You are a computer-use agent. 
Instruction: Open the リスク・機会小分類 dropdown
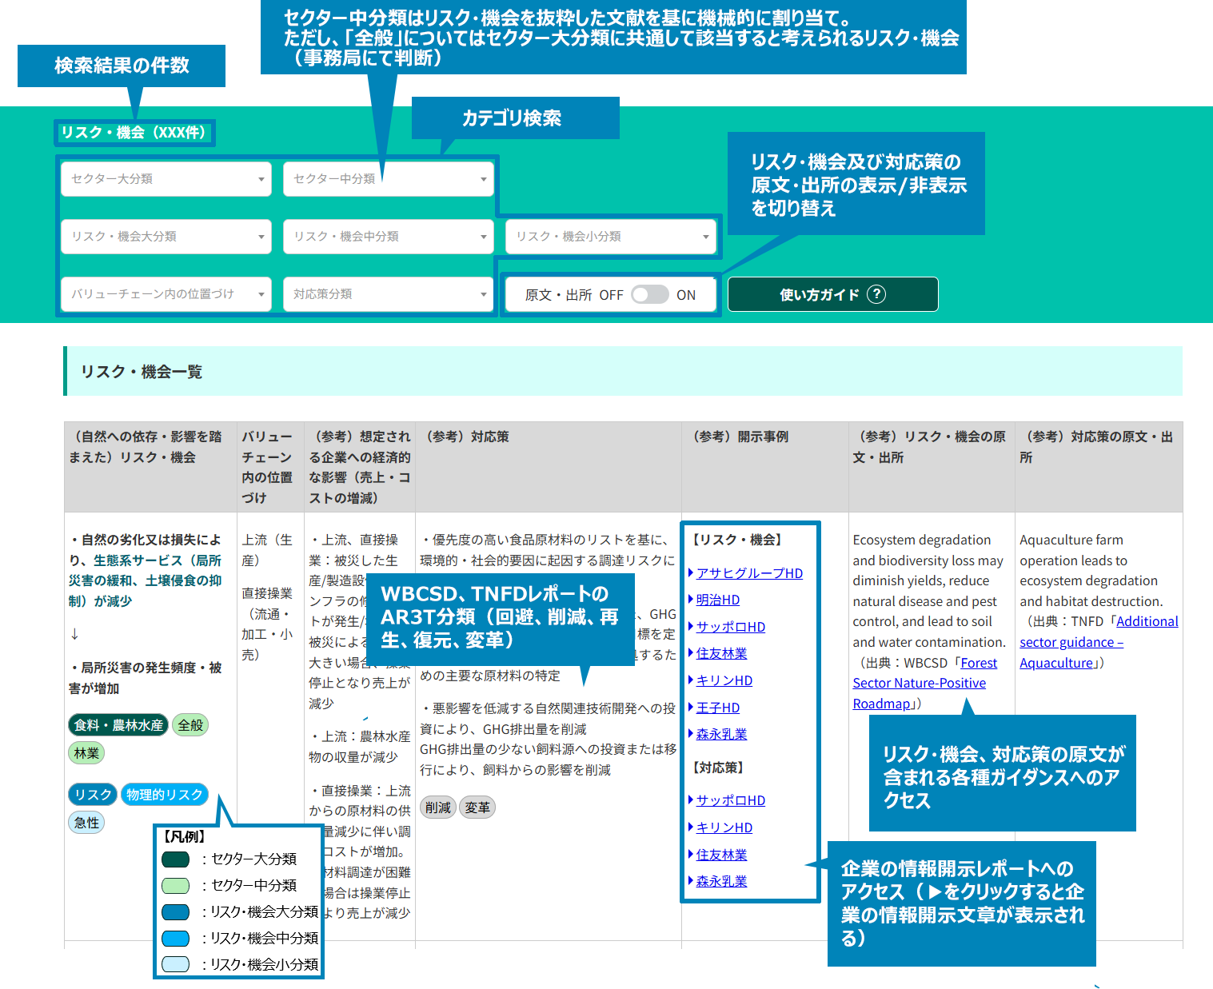pos(611,237)
